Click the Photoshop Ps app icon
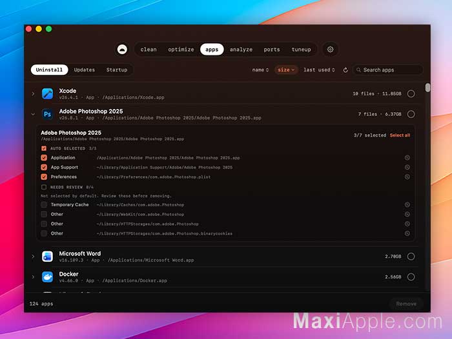Viewport: 452px width, 339px height. [47, 114]
